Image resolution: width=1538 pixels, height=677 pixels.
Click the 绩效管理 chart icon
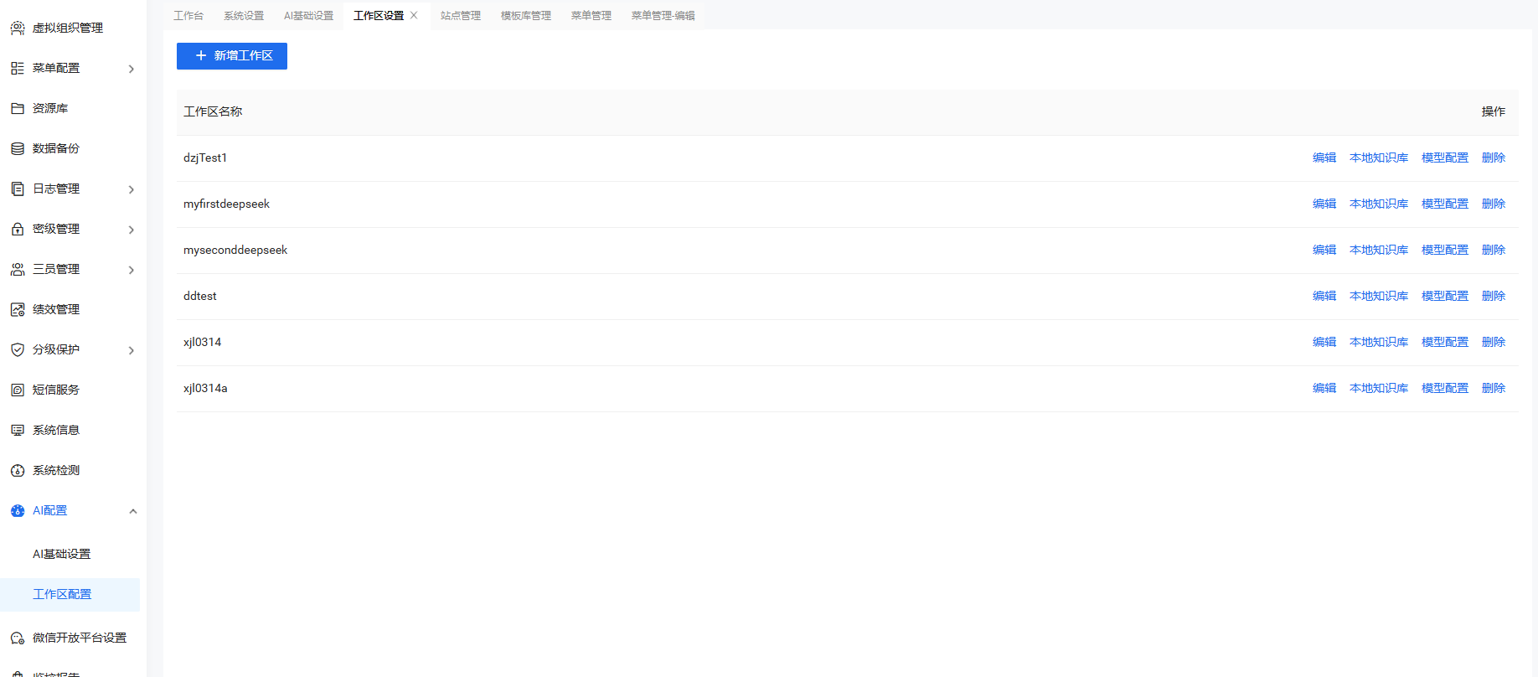[18, 310]
